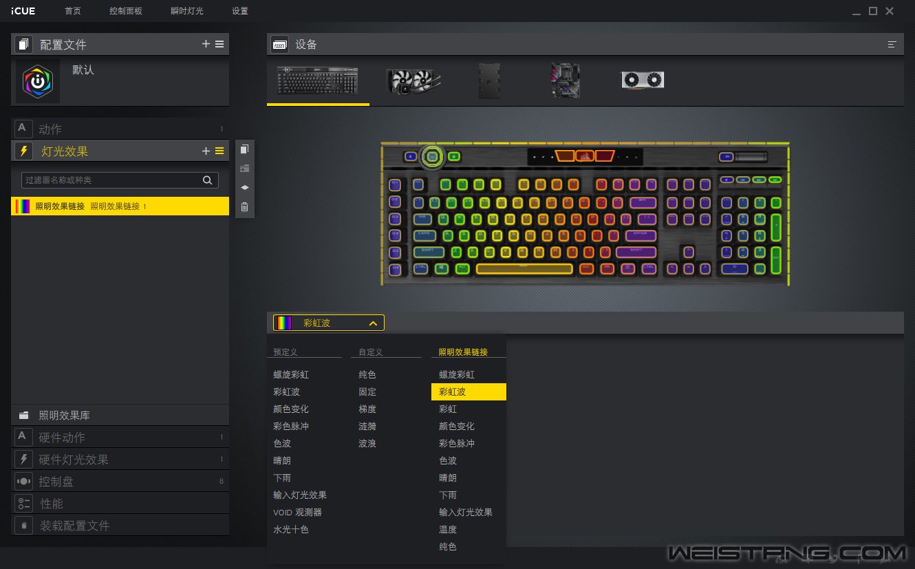Select the 默认 profile icon

point(38,81)
